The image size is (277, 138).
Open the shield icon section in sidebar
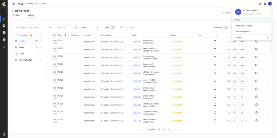(x=4, y=26)
